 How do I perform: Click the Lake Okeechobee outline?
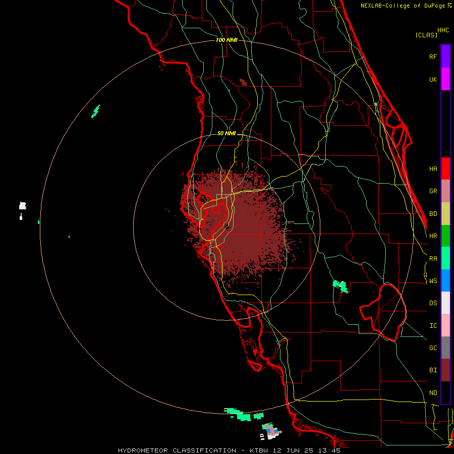[x=383, y=312]
